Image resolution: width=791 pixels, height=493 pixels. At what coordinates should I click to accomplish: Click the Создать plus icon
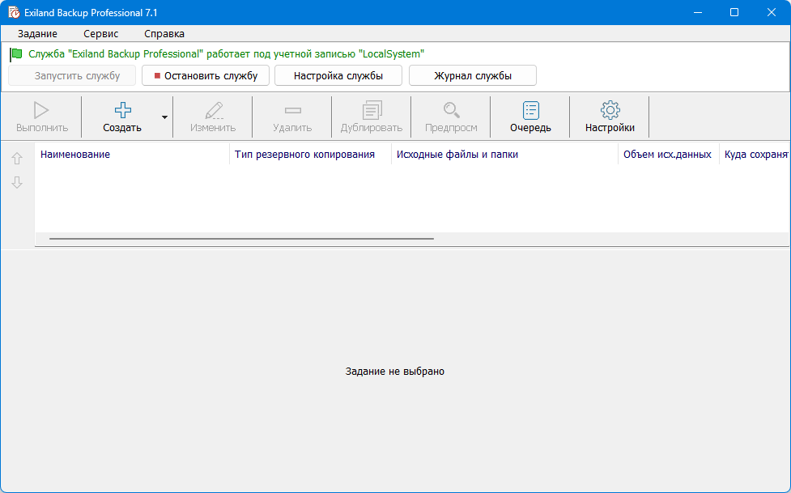122,110
